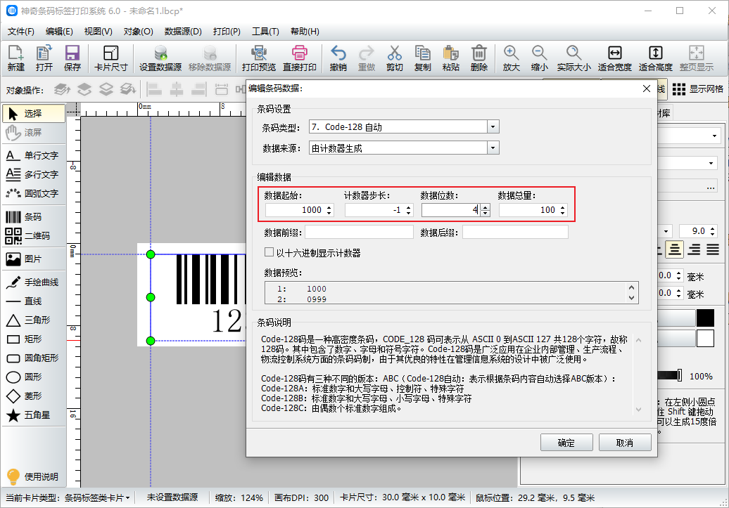This screenshot has width=729, height=508.
Task: Open the 对象(O) menu
Action: click(x=138, y=32)
